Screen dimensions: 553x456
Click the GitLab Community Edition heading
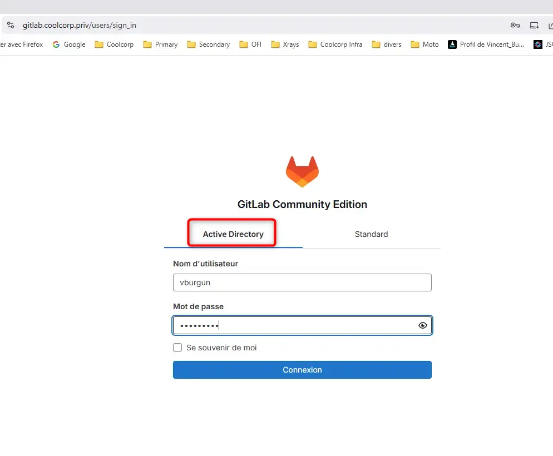(302, 205)
